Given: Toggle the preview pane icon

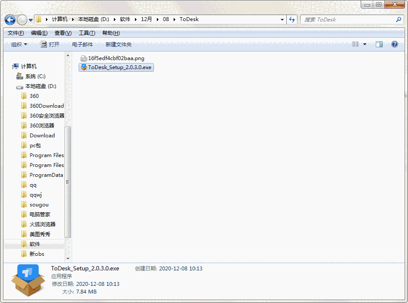Looking at the screenshot, I should coord(379,44).
